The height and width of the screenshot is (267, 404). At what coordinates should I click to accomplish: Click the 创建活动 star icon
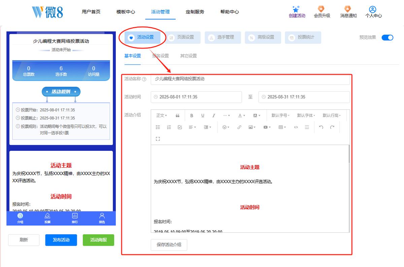coord(296,9)
